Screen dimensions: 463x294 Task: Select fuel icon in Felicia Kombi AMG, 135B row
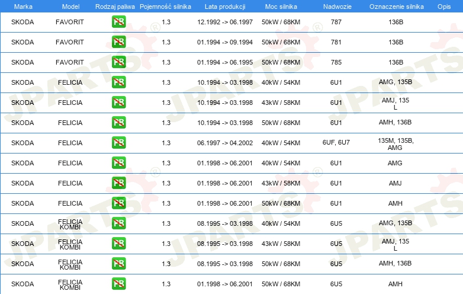point(118,223)
